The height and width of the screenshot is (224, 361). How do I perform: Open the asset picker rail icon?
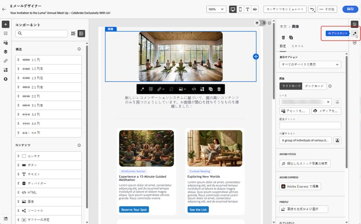tap(5, 43)
